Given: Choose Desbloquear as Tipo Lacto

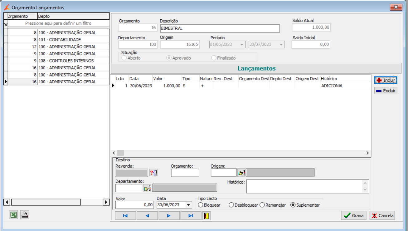Looking at the screenshot, I should (x=244, y=205).
